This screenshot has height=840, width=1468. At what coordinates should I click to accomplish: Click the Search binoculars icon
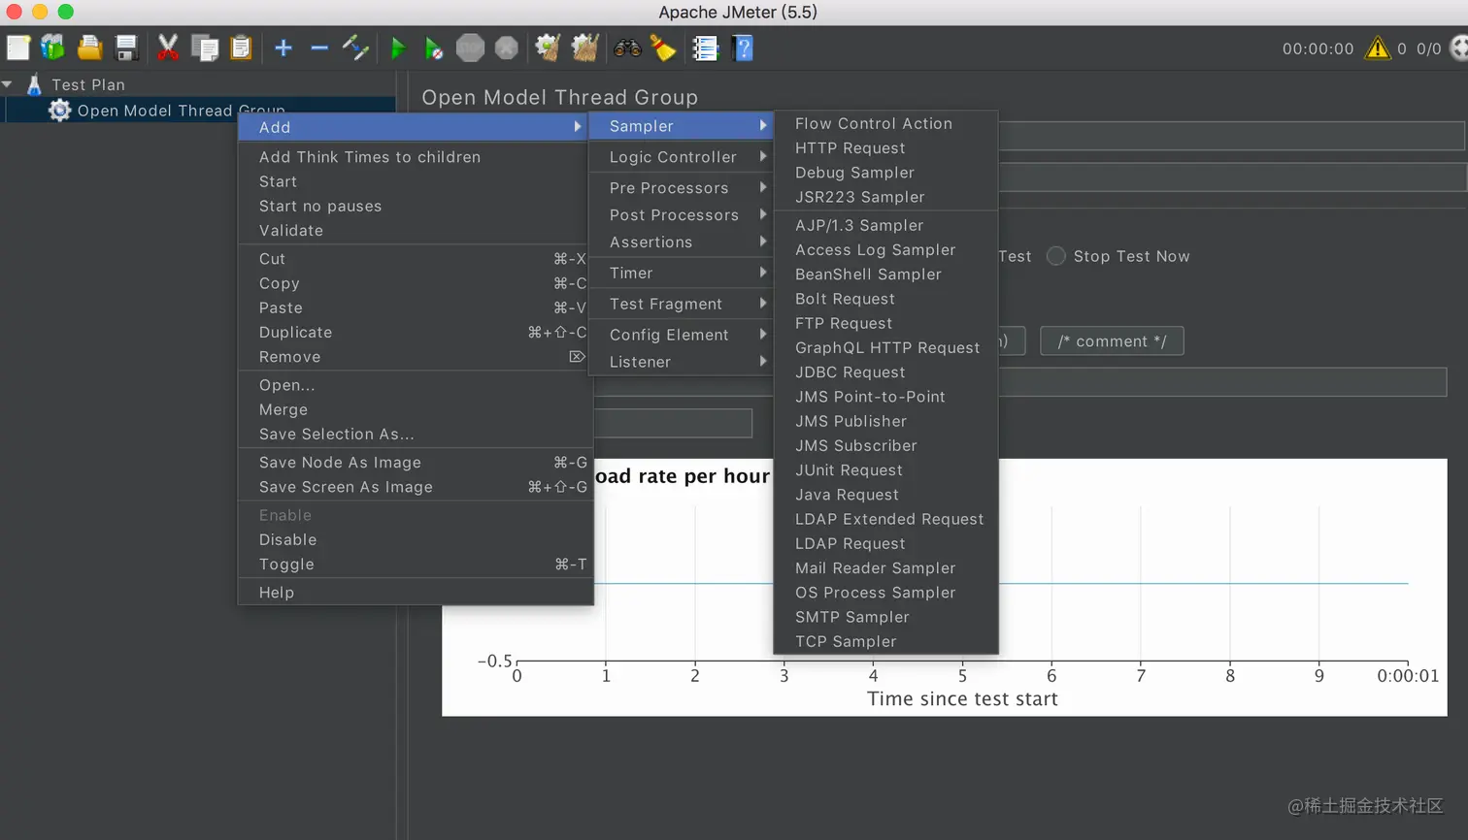point(627,48)
